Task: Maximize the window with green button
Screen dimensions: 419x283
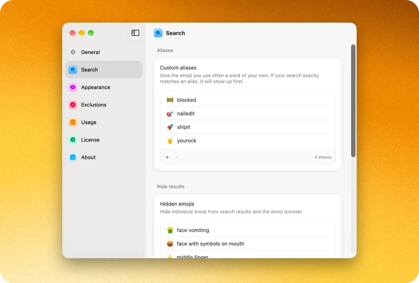Action: coord(91,33)
